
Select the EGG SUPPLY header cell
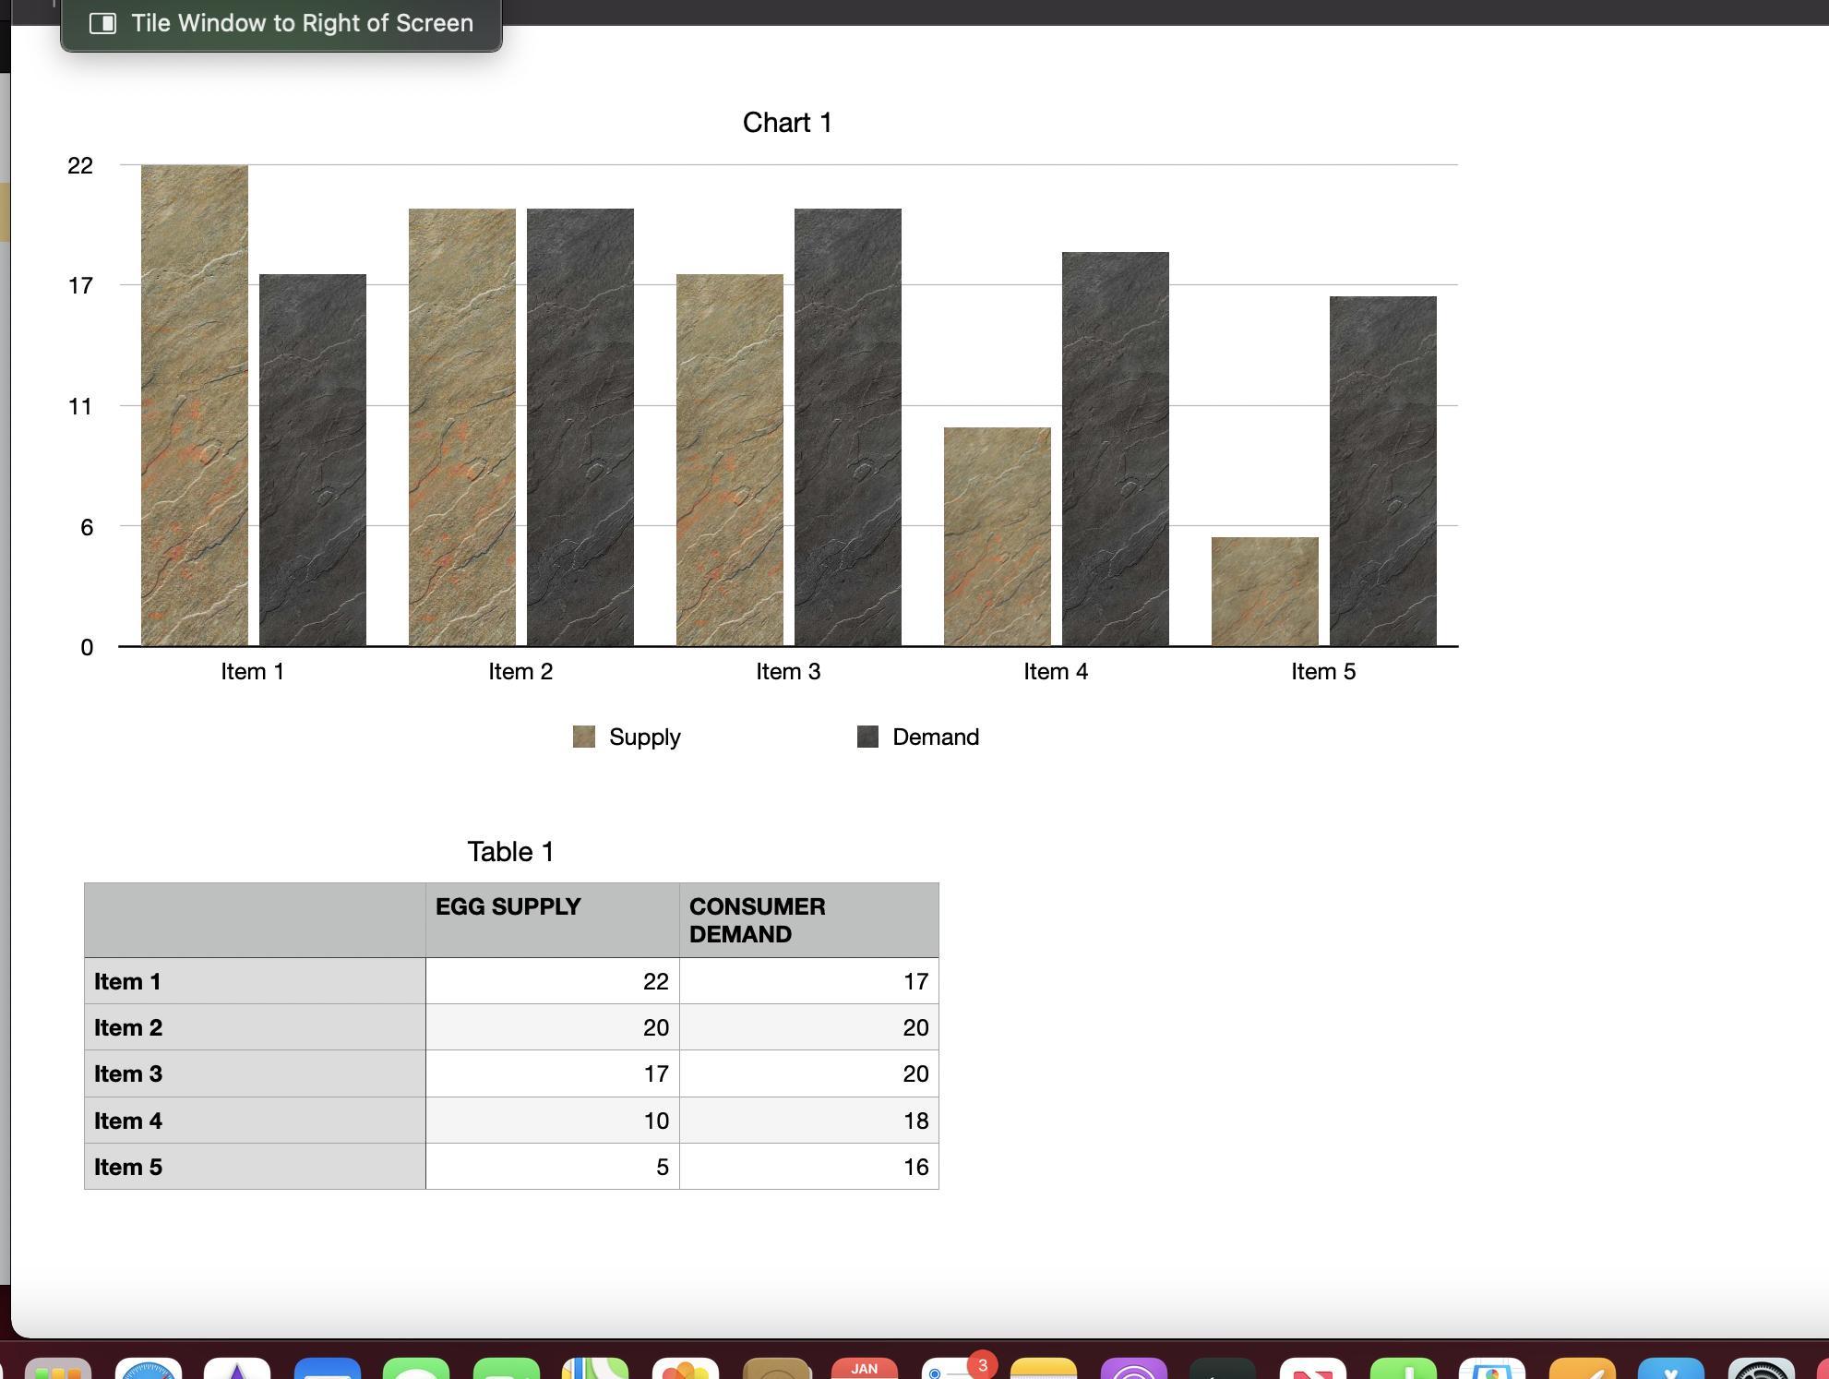(x=552, y=919)
